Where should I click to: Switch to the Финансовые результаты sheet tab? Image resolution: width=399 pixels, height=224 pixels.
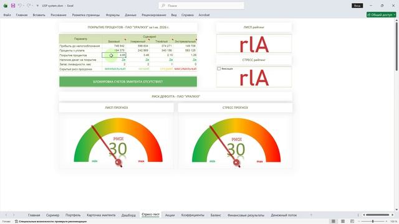click(x=246, y=215)
